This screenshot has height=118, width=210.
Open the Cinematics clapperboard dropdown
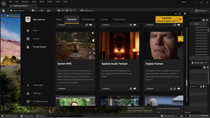click(49, 10)
